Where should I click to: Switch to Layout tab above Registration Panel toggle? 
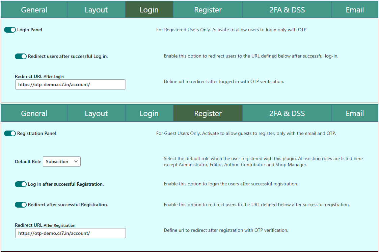[x=96, y=113]
